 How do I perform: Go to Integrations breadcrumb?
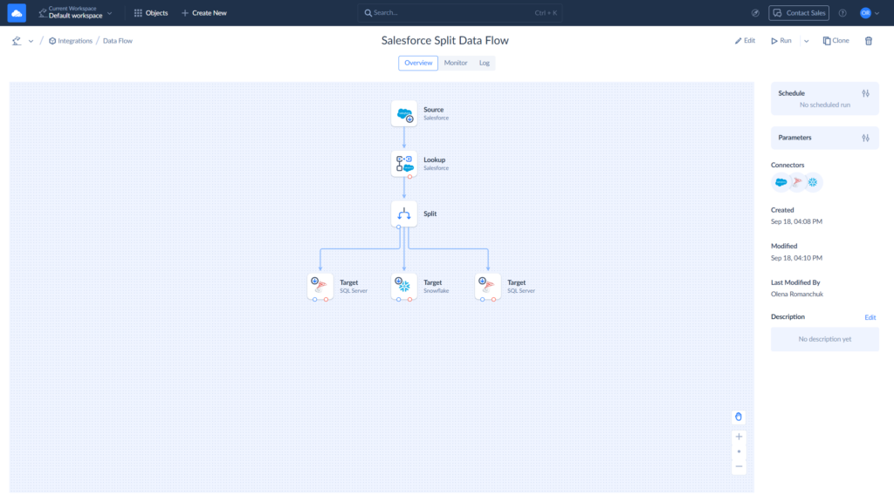coord(71,41)
